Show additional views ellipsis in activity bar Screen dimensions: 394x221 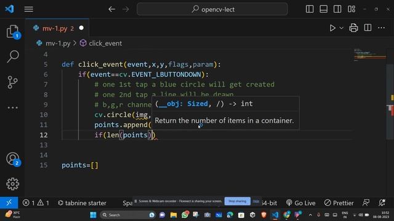(12, 108)
